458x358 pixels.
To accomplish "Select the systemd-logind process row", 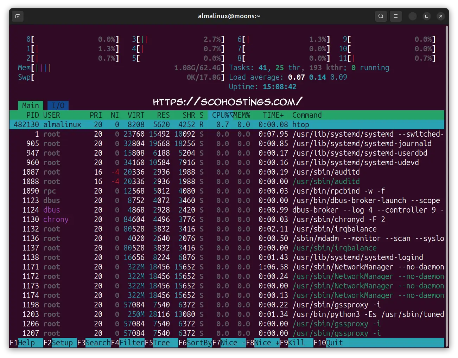I will point(227,258).
